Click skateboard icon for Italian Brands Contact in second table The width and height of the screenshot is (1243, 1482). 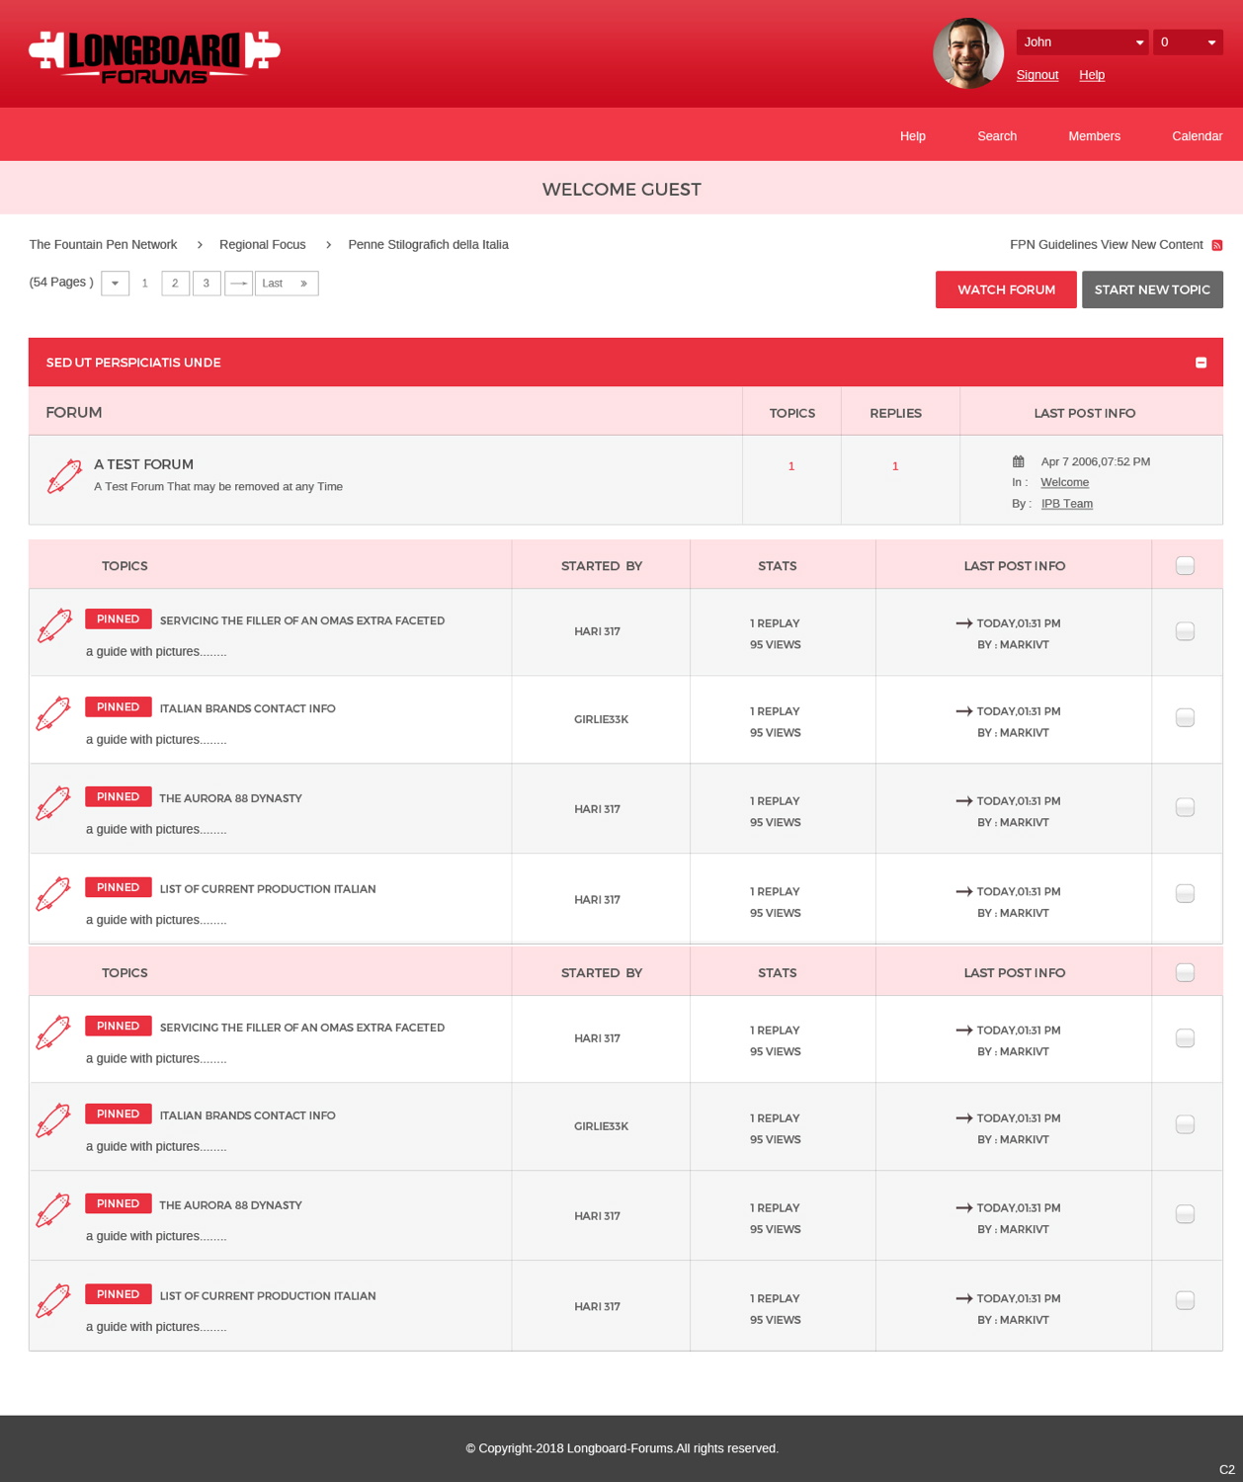click(53, 1120)
